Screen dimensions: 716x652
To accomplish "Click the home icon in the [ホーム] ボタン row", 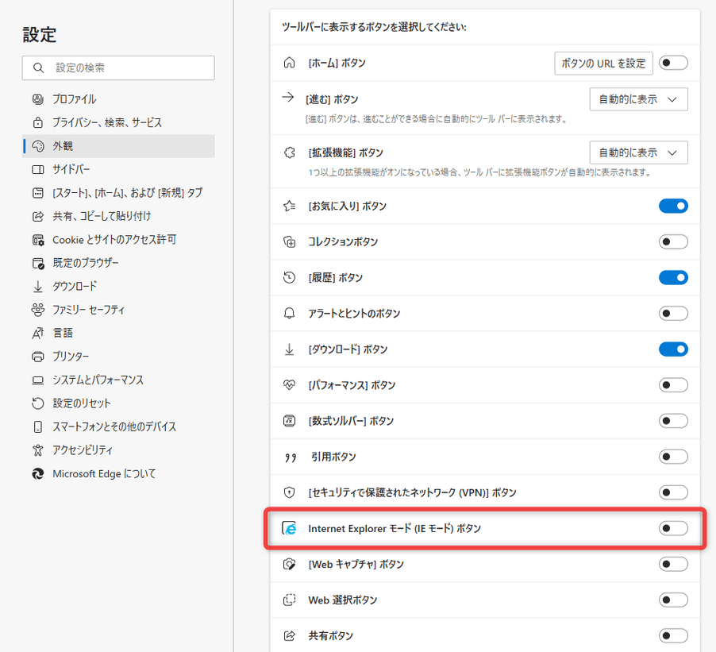I will (x=289, y=63).
